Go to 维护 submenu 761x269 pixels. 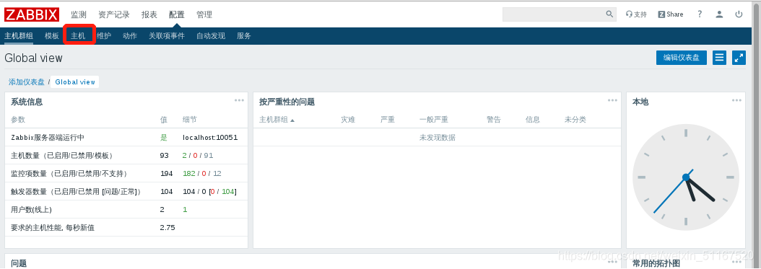point(104,36)
